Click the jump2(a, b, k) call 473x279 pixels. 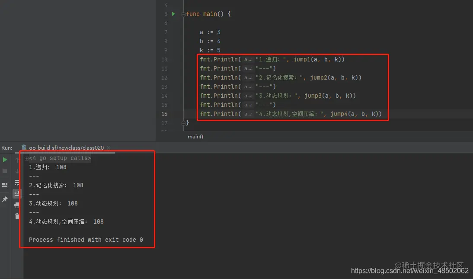tap(334, 77)
